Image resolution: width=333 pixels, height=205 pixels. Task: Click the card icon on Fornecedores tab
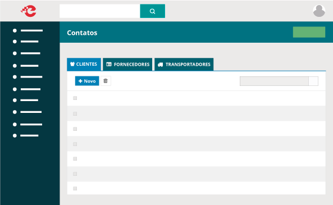(x=109, y=65)
